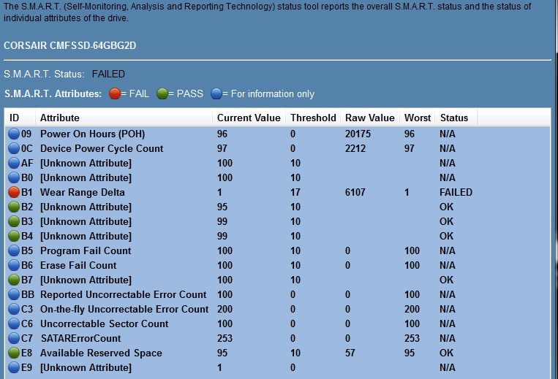Screen dimensions: 558x379
Task: Click the green pass icon in row B2
Action: (14, 207)
